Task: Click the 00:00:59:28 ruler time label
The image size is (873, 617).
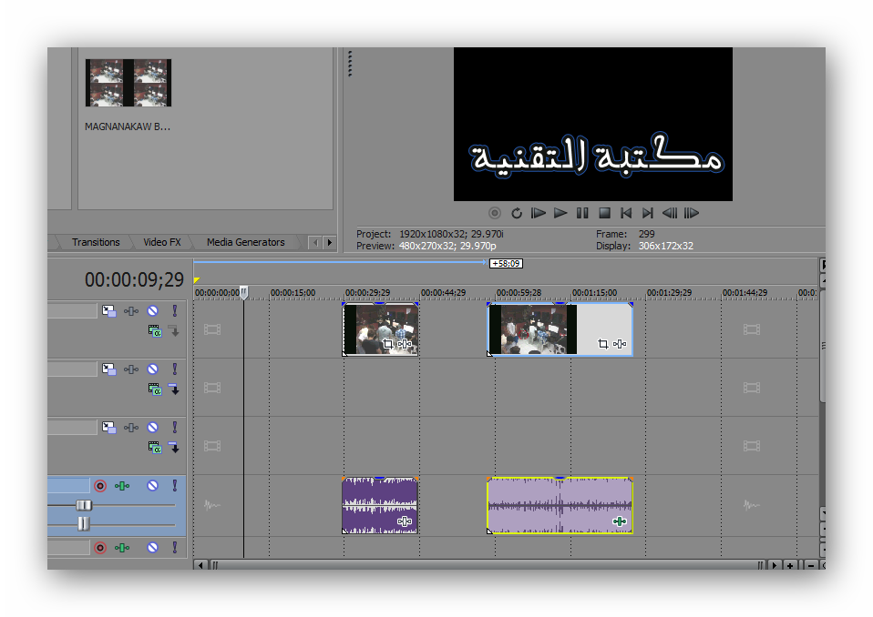Action: coord(518,292)
